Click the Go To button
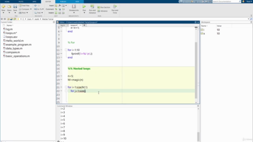The width and height of the screenshot is (253, 142). (x=38, y=9)
